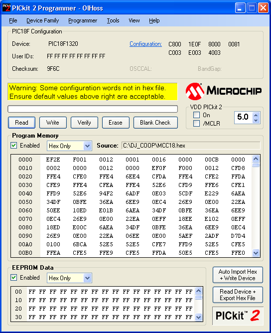Click the PICkit 2 title bar icon
The width and height of the screenshot is (271, 333).
(6, 7)
